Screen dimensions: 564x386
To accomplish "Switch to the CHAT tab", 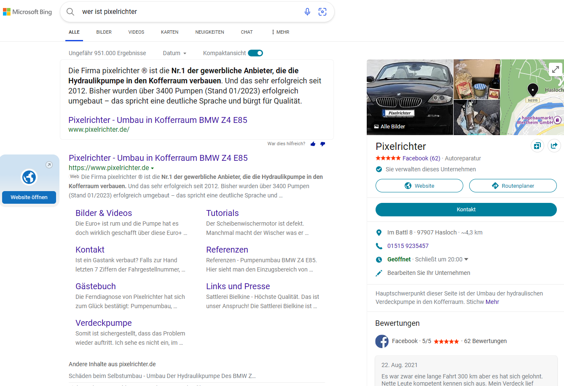I will pyautogui.click(x=247, y=32).
